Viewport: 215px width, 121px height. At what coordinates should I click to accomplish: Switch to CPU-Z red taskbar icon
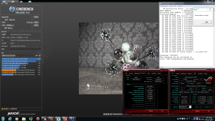click(x=65, y=119)
